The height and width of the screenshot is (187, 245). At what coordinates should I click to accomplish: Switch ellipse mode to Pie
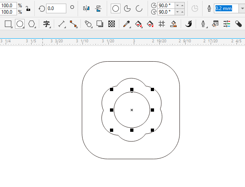[127, 8]
